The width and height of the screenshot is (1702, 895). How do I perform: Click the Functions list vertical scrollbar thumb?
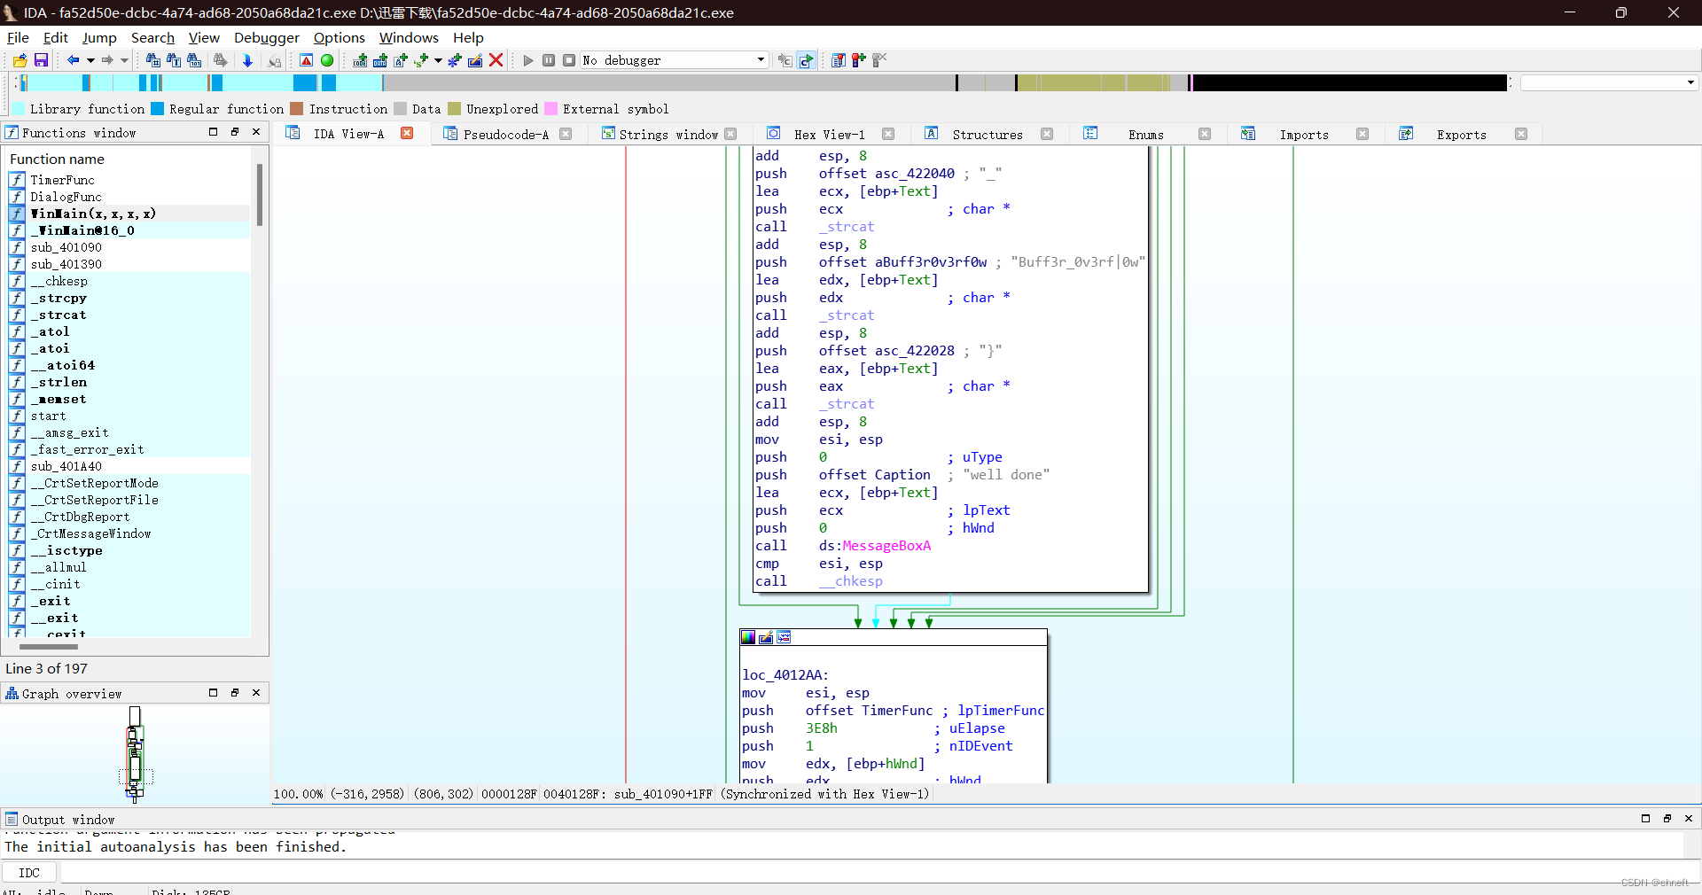tap(260, 195)
